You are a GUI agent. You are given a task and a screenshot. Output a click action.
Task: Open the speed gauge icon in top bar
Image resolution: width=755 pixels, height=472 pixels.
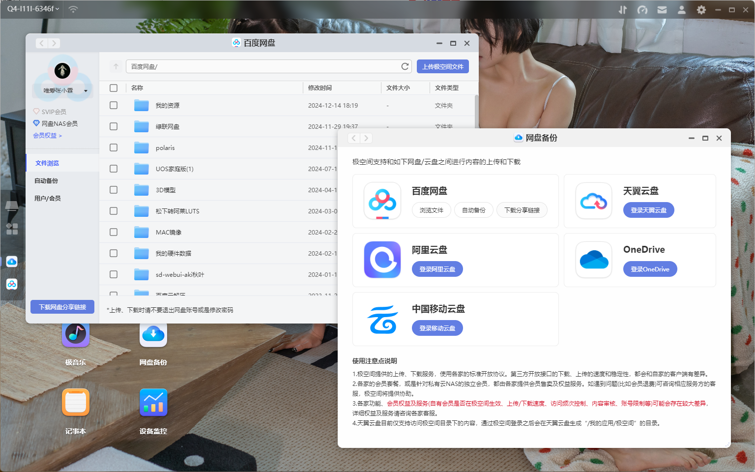point(642,10)
